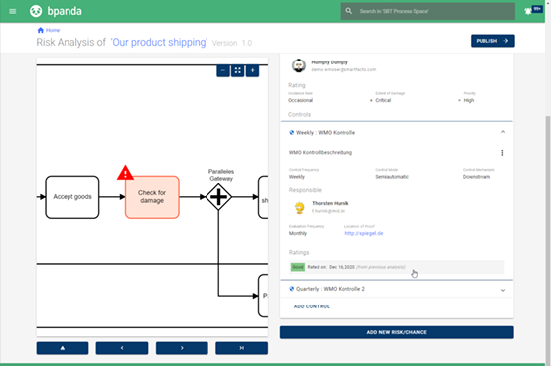The image size is (551, 366).
Task: Open 'Our product shipping' process link
Action: tap(159, 42)
